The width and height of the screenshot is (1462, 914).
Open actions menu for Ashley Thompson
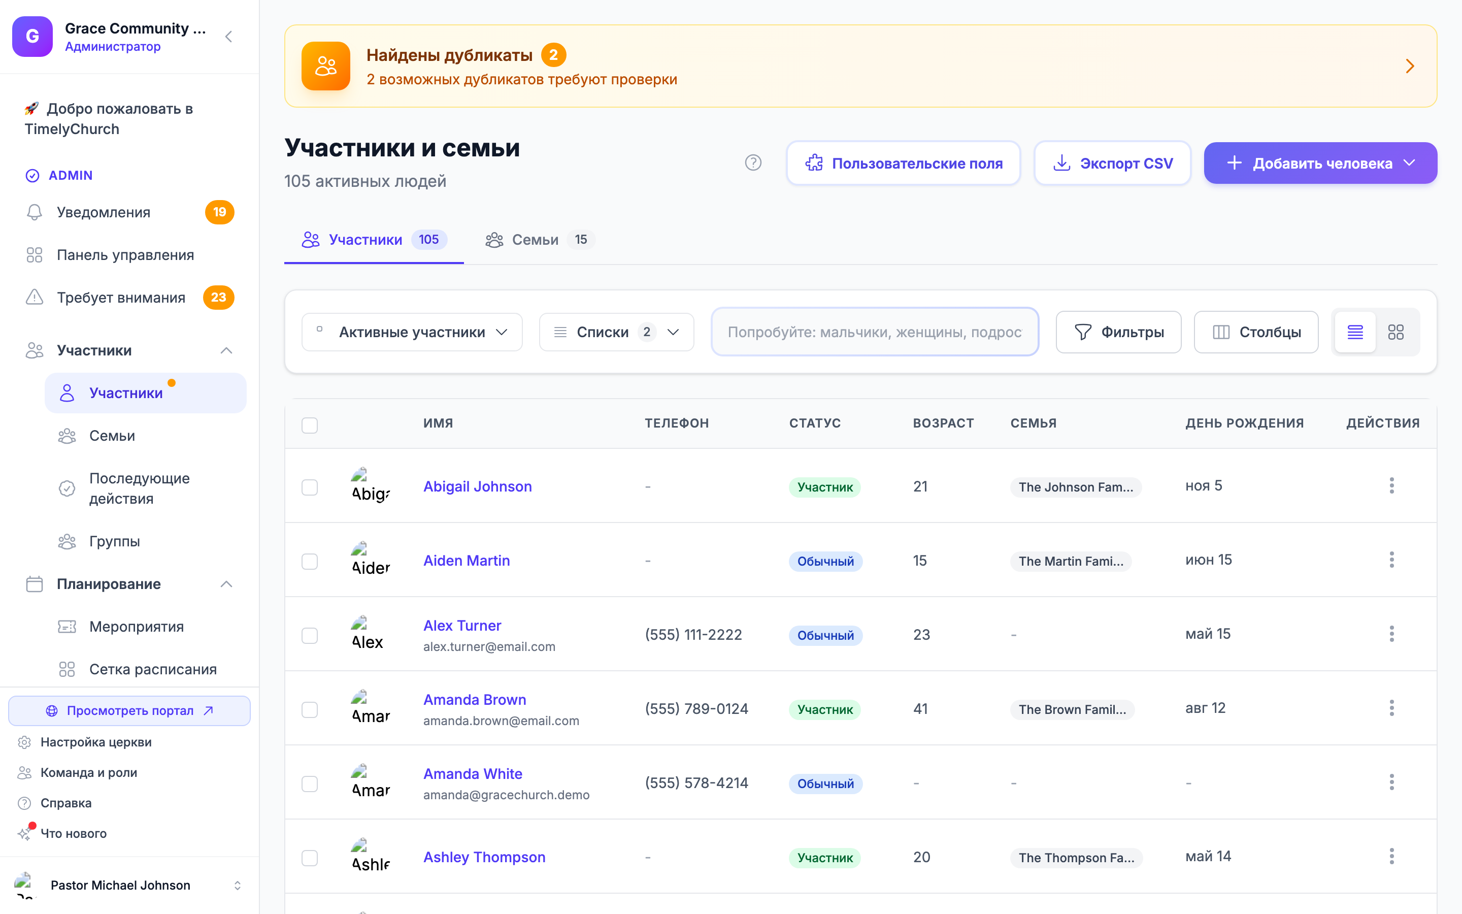pos(1391,857)
